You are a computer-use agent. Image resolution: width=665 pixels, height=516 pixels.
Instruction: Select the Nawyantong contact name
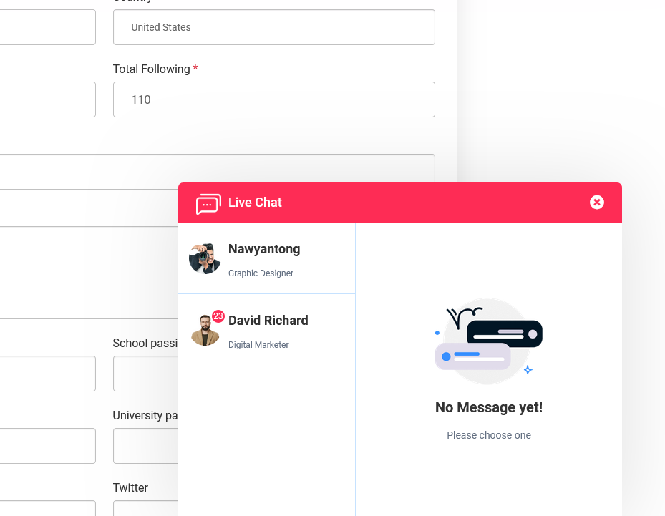264,249
